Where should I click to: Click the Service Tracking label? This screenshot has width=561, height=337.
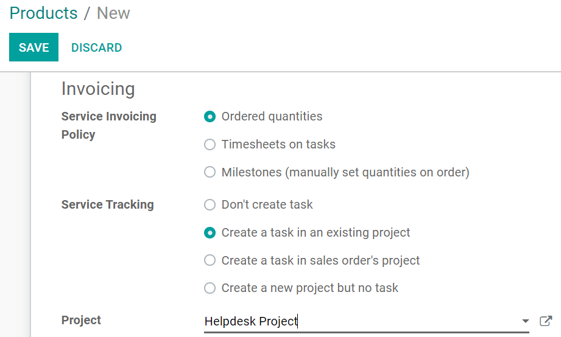(107, 204)
